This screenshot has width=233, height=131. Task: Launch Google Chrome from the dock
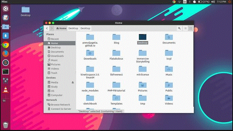(5, 45)
